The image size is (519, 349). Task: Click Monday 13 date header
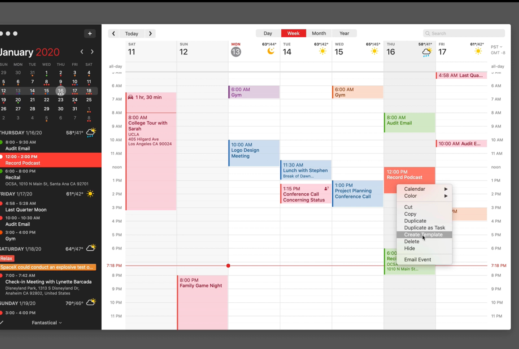tap(236, 52)
